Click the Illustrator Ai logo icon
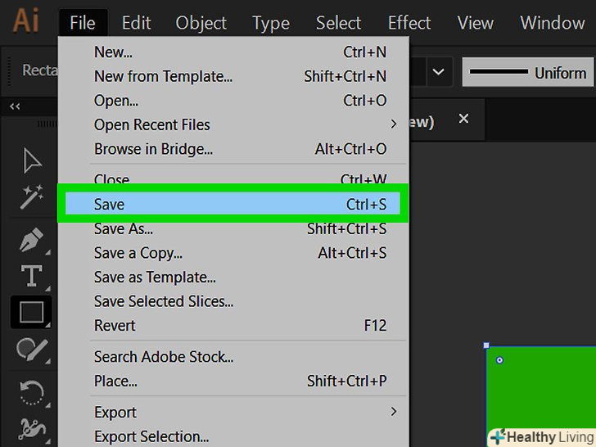This screenshot has height=447, width=596. click(25, 21)
